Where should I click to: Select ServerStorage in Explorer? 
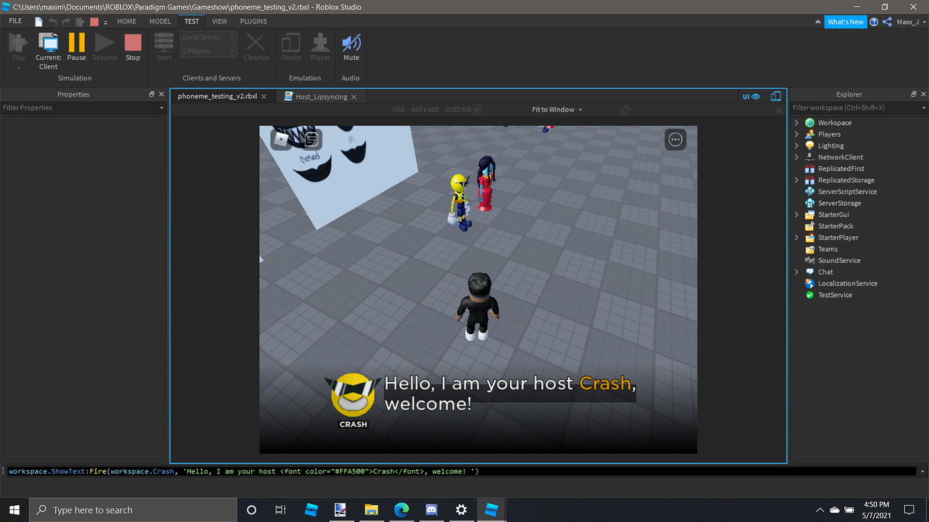coord(839,203)
